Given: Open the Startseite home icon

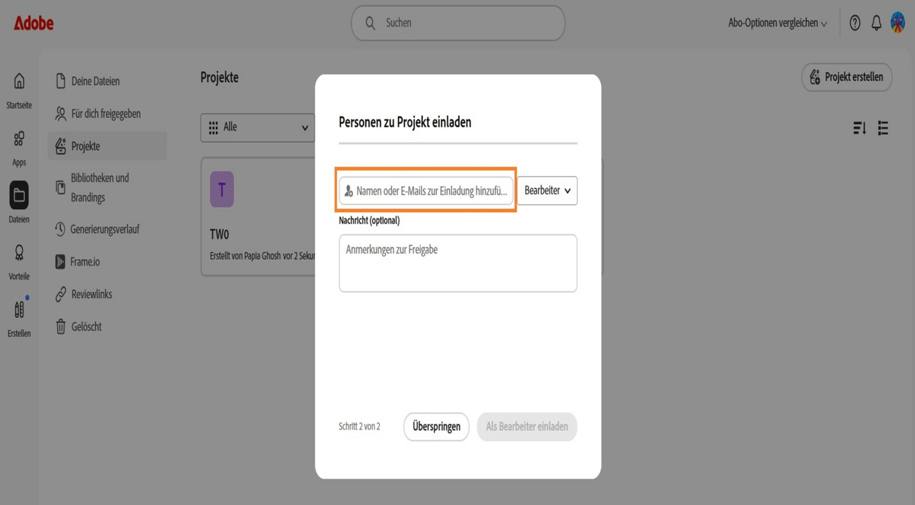Looking at the screenshot, I should click(19, 81).
